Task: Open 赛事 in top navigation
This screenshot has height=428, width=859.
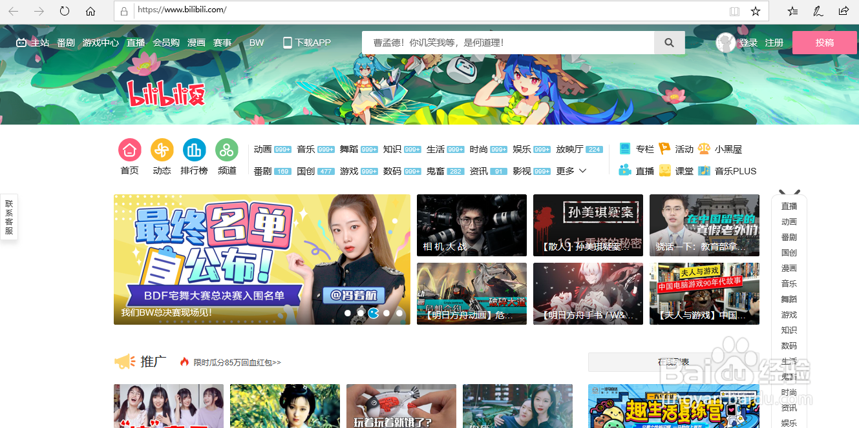Action: (x=222, y=43)
